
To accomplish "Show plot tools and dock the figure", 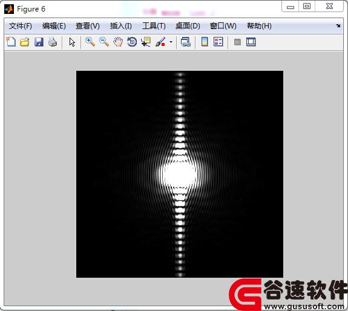I will coord(251,42).
